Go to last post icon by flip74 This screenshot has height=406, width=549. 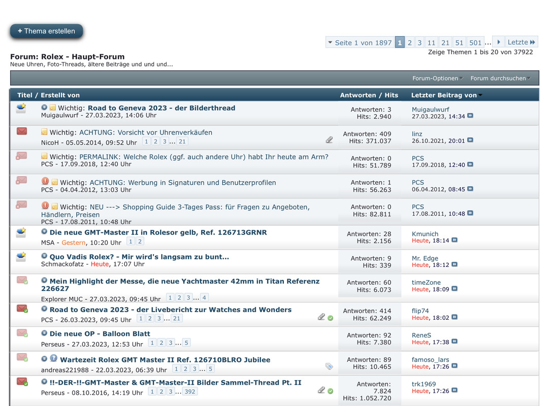coord(455,317)
